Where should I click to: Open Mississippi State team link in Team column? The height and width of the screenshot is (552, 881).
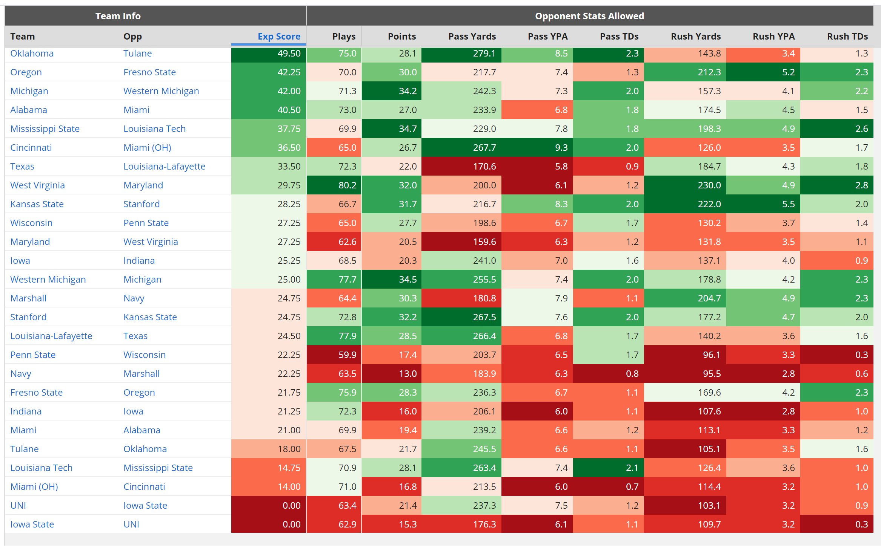45,128
